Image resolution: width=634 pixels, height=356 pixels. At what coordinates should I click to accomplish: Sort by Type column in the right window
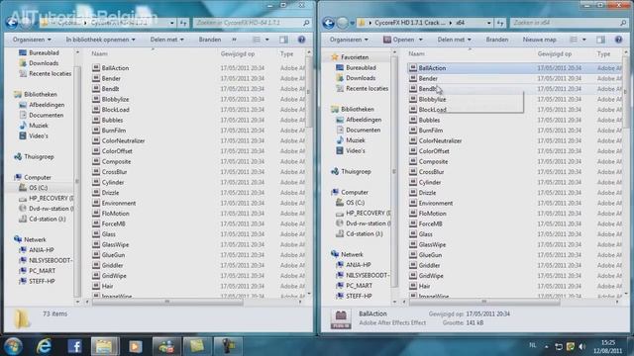[x=603, y=53]
